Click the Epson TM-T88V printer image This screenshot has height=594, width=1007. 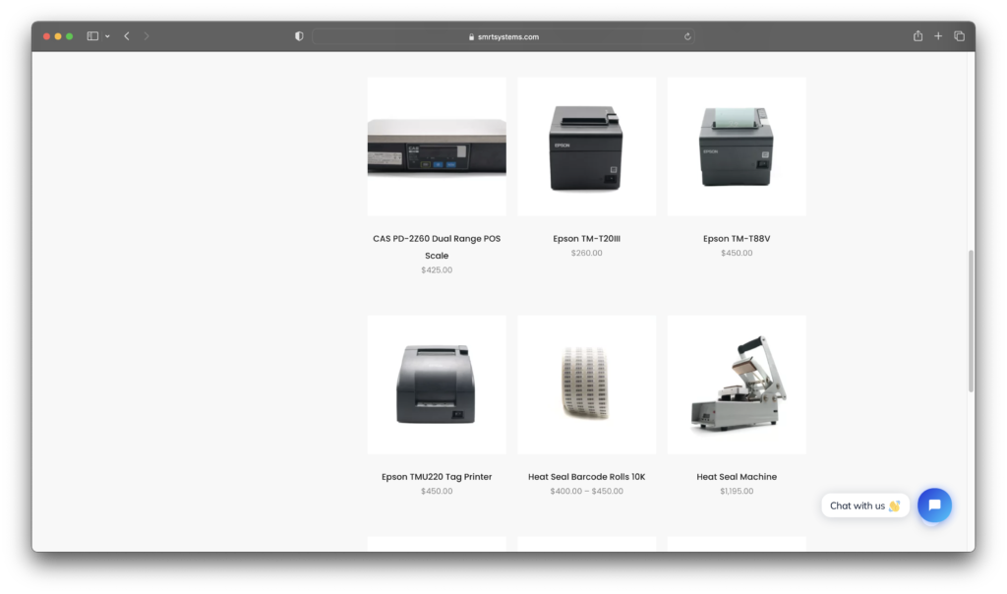point(737,148)
